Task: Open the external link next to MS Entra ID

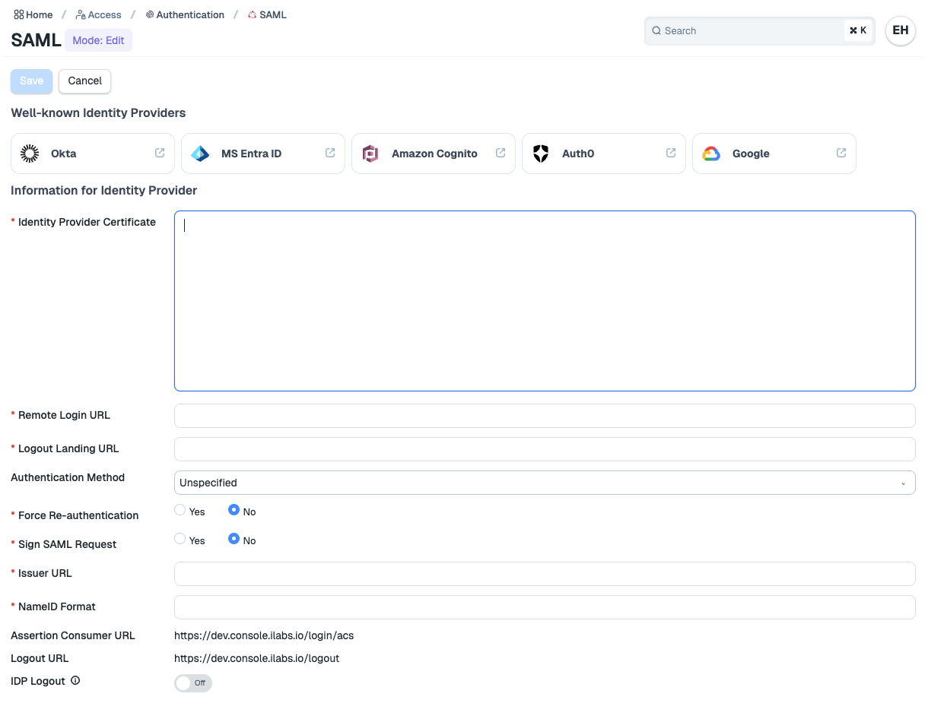Action: pos(328,152)
